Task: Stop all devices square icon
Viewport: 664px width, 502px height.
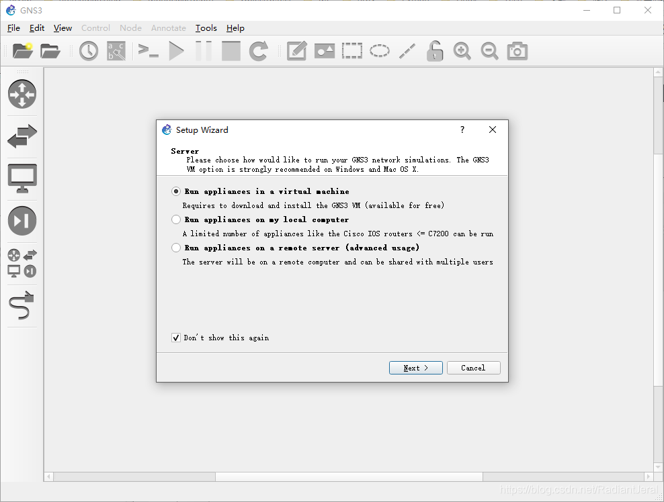Action: pyautogui.click(x=231, y=51)
